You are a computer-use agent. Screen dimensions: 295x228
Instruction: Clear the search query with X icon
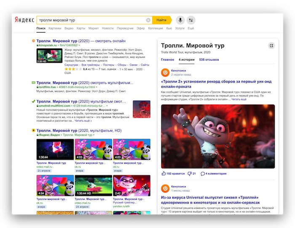pyautogui.click(x=148, y=20)
